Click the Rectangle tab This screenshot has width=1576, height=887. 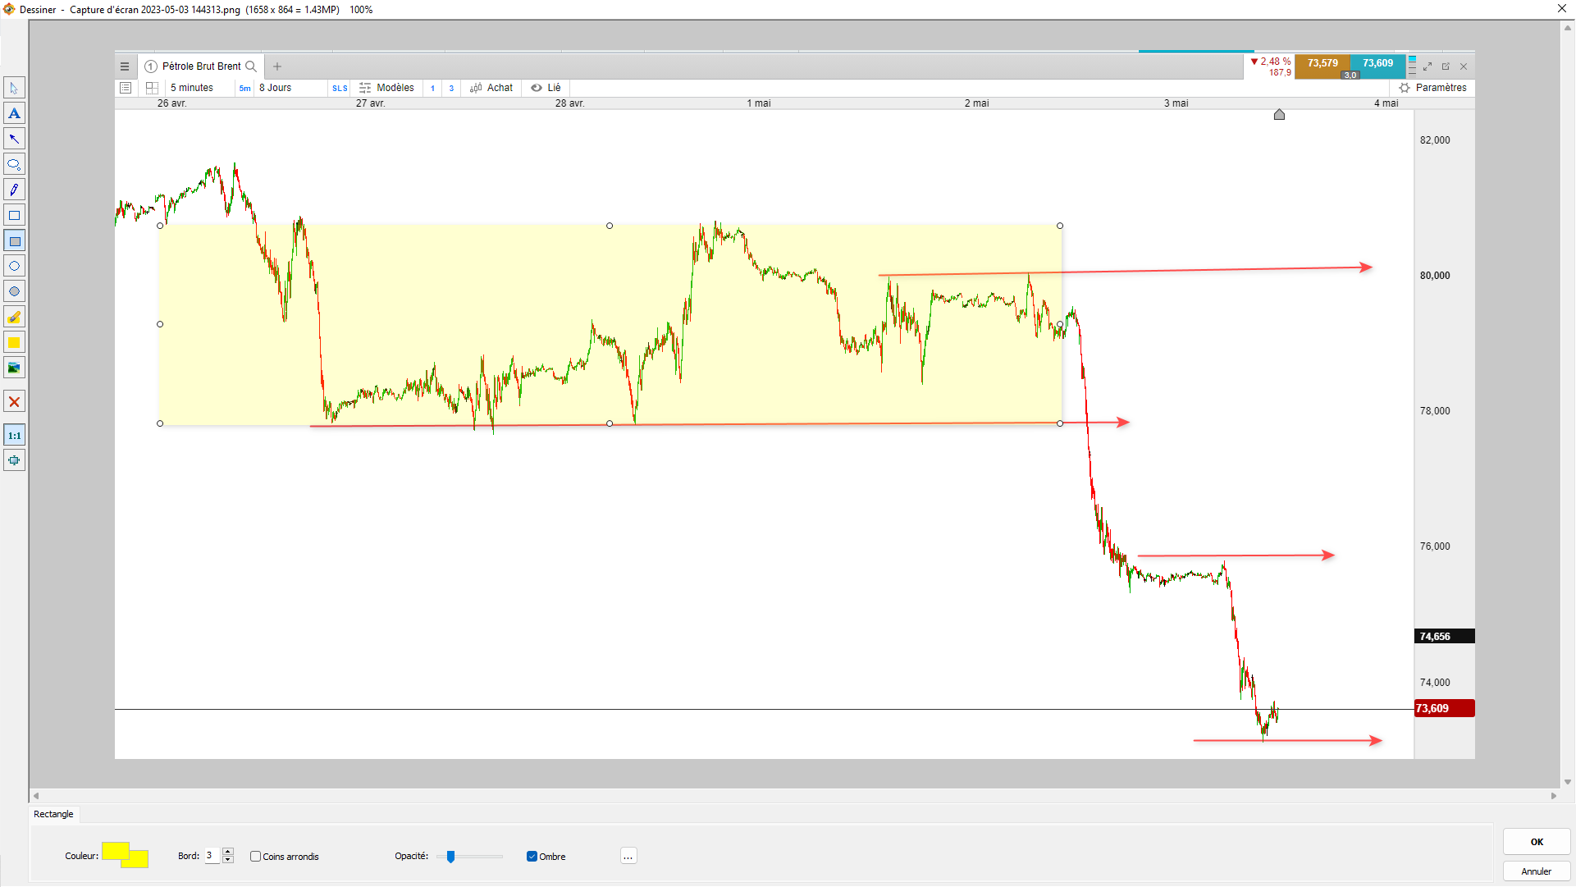[53, 814]
